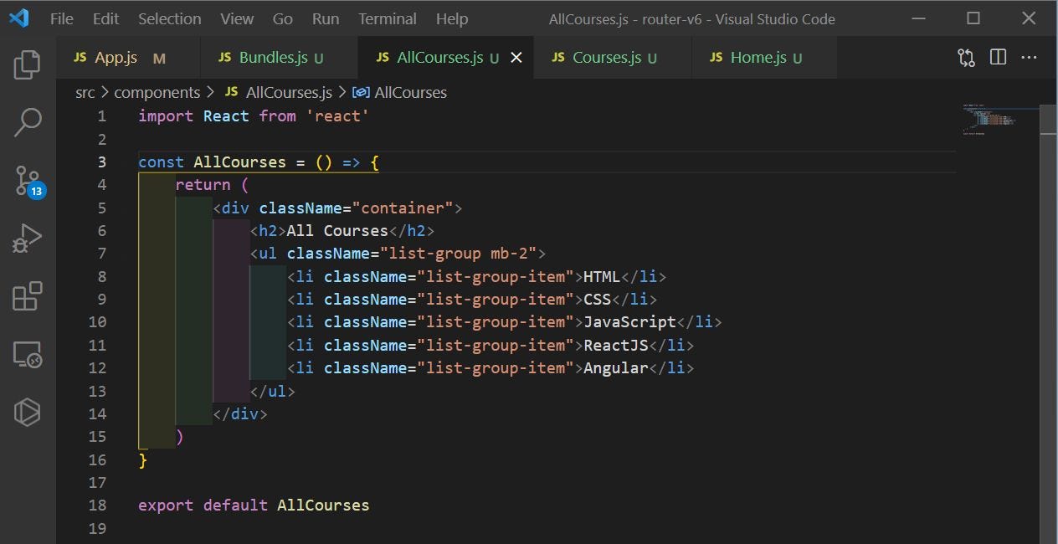Open the Run menu
The image size is (1058, 544).
click(x=326, y=18)
